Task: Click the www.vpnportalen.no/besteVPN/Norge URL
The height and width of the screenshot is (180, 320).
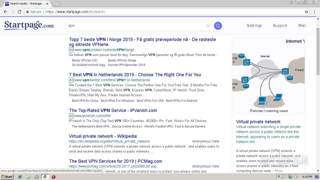Action: click(104, 50)
